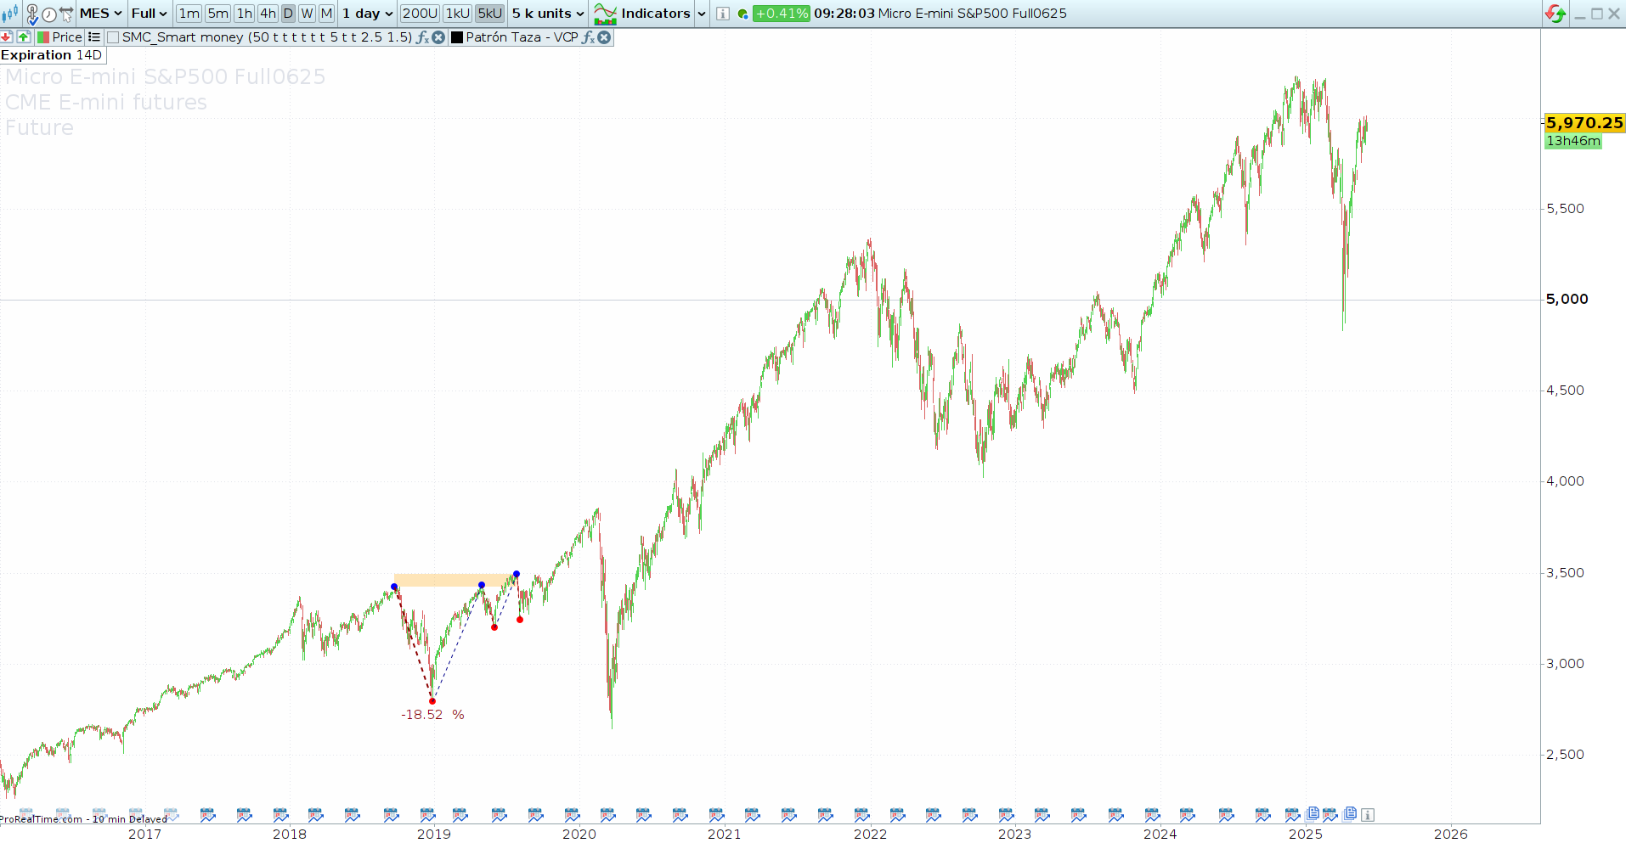Image resolution: width=1626 pixels, height=843 pixels.
Task: Toggle the SMC_Smart money checkbox
Action: click(x=113, y=37)
